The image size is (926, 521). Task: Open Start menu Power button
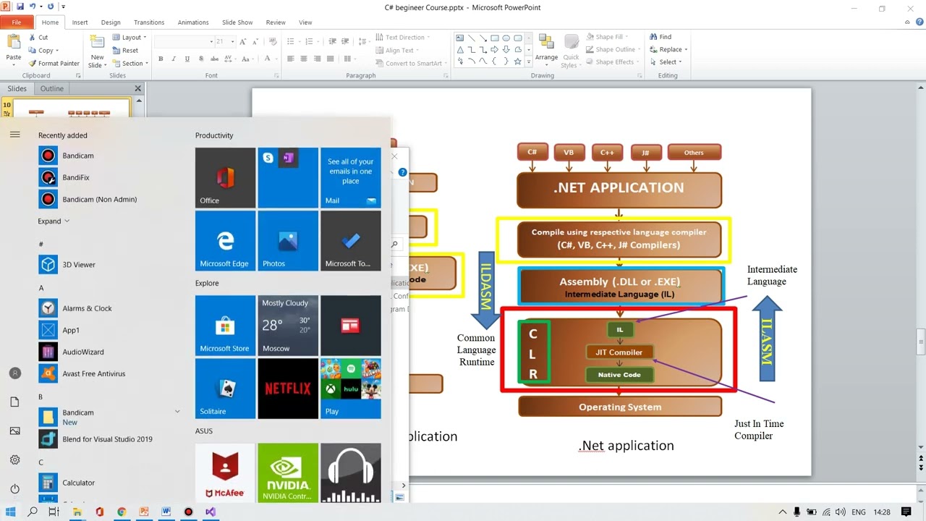14,489
